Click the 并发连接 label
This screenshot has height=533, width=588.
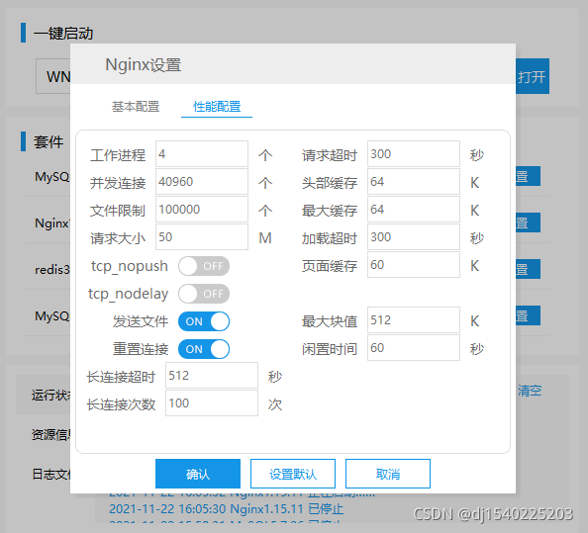[118, 183]
